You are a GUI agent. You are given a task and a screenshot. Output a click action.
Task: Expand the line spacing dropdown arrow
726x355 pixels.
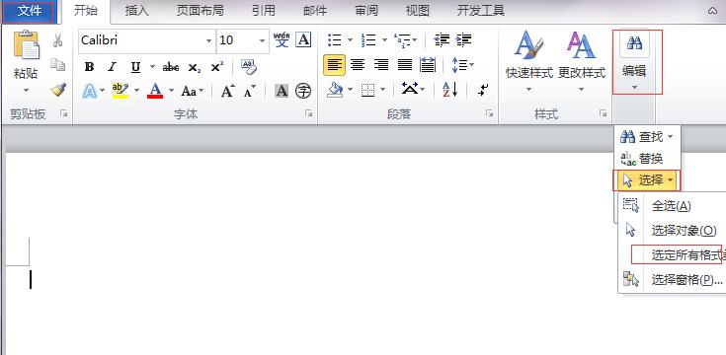(471, 65)
